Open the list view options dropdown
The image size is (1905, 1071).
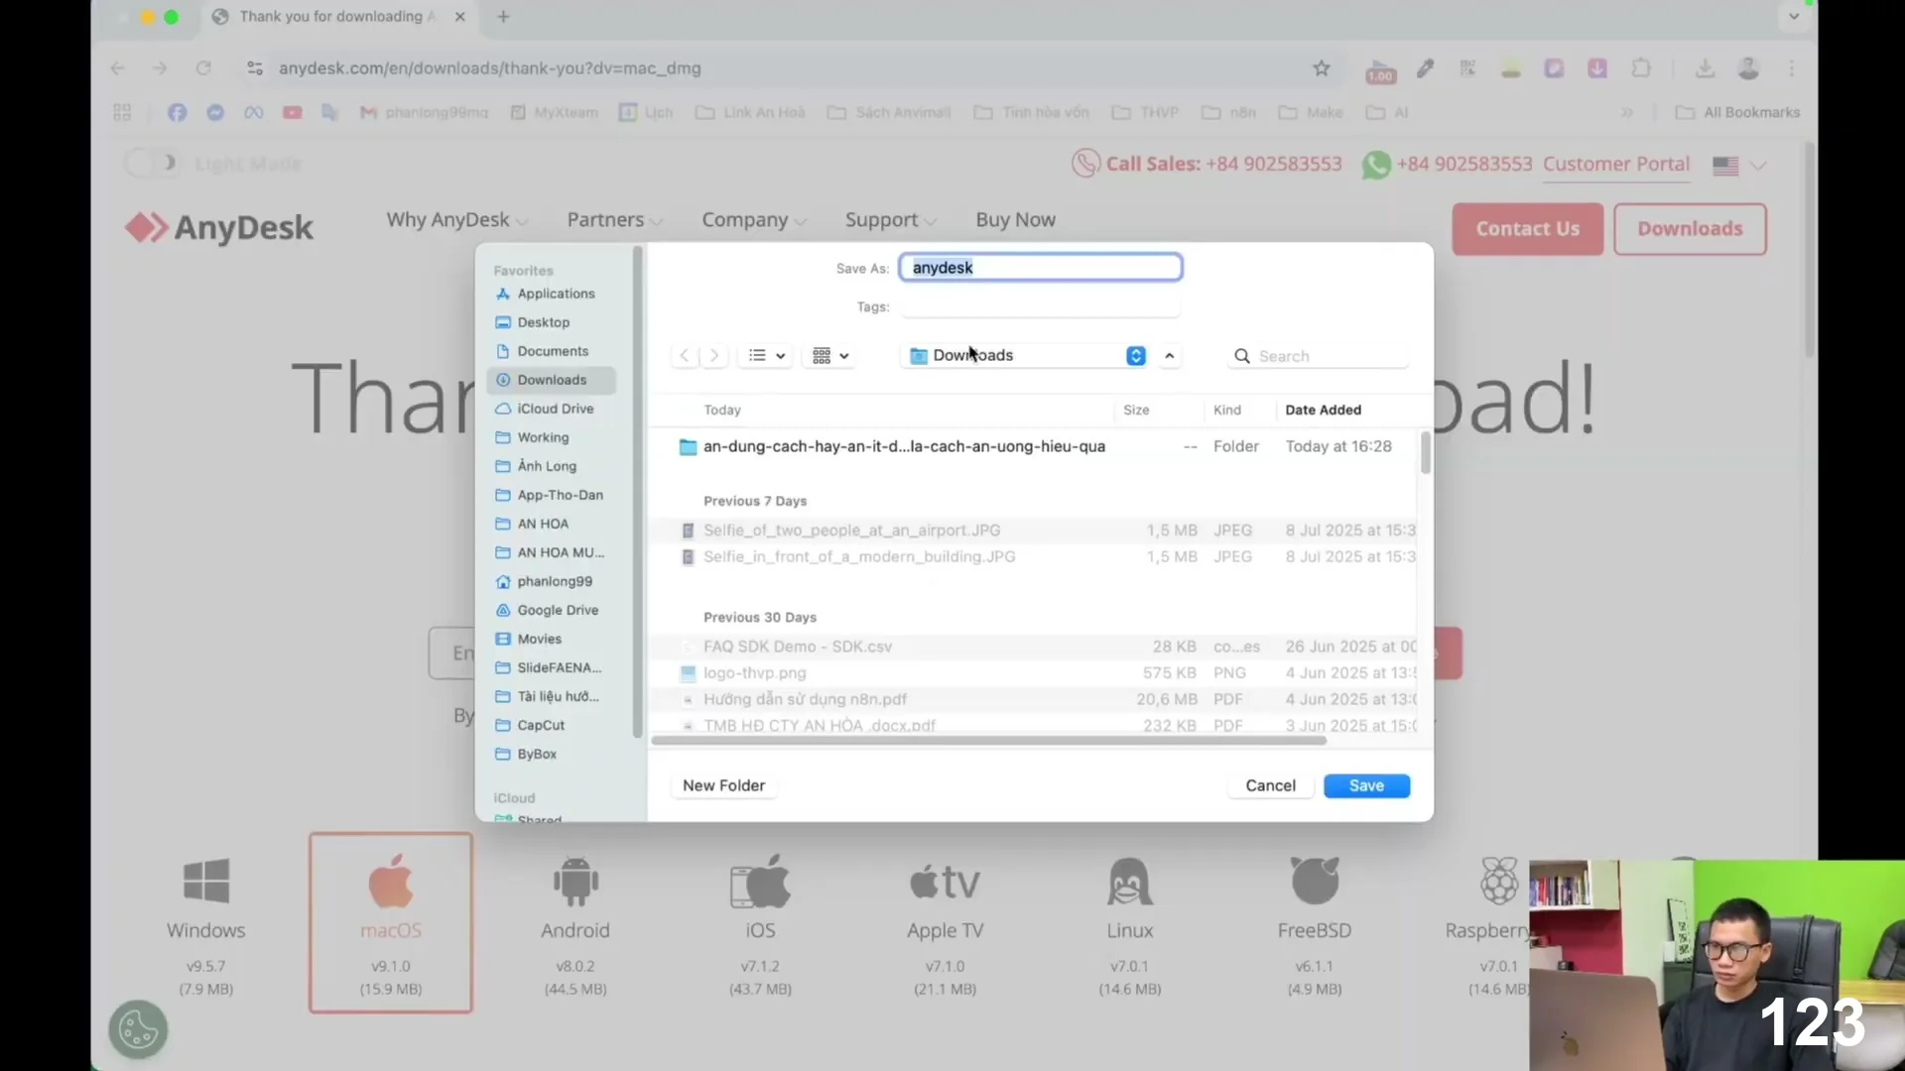[766, 356]
